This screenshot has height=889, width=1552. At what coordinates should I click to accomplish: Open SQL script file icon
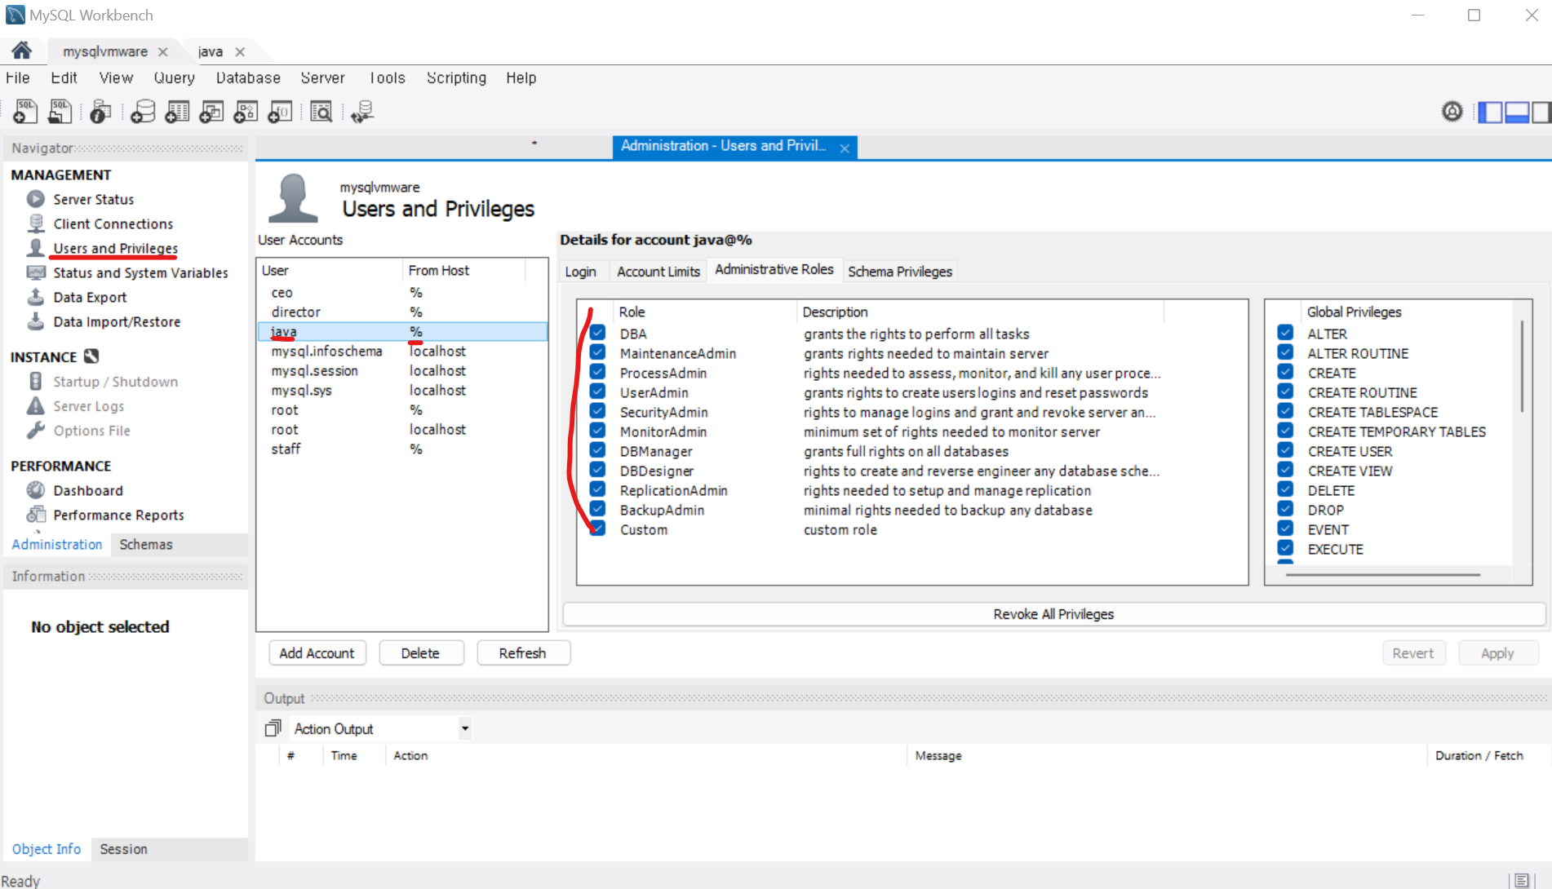coord(60,112)
